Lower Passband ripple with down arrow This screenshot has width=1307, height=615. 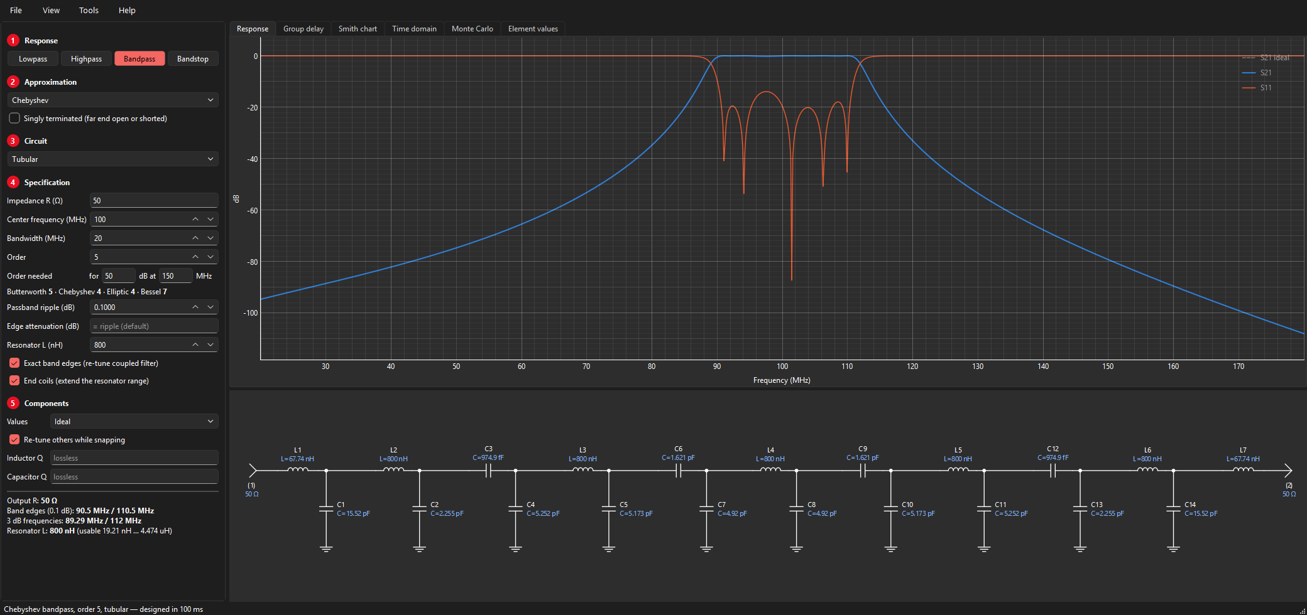click(211, 307)
